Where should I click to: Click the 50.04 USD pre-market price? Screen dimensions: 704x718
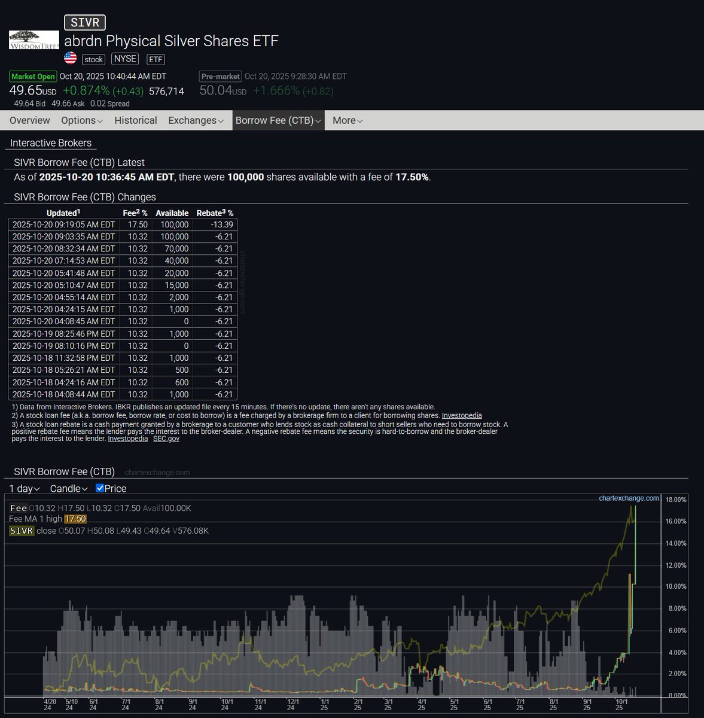coord(223,90)
